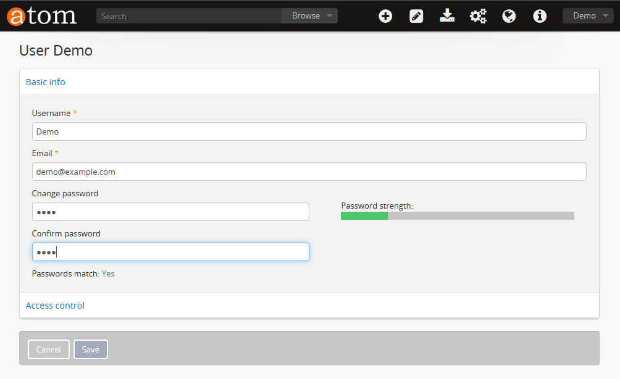
Task: Open the Demo user menu
Action: 587,15
